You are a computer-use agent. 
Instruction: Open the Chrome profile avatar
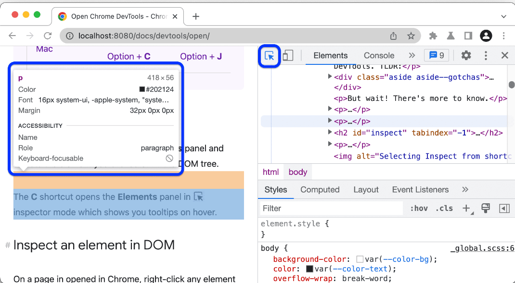[486, 36]
